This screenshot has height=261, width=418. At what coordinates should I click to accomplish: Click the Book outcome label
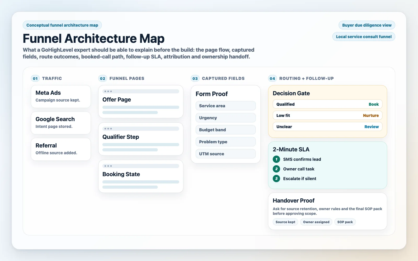point(374,104)
